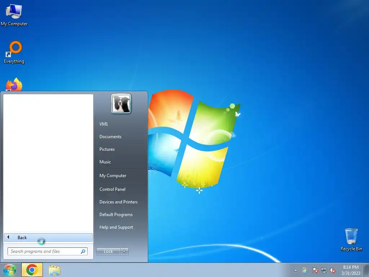
Task: Show hidden tray icons arrow
Action: point(295,270)
